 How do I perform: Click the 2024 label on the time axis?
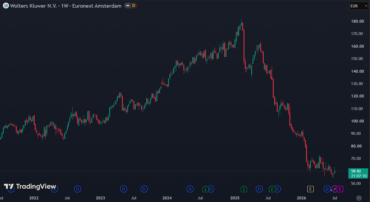tap(167, 198)
